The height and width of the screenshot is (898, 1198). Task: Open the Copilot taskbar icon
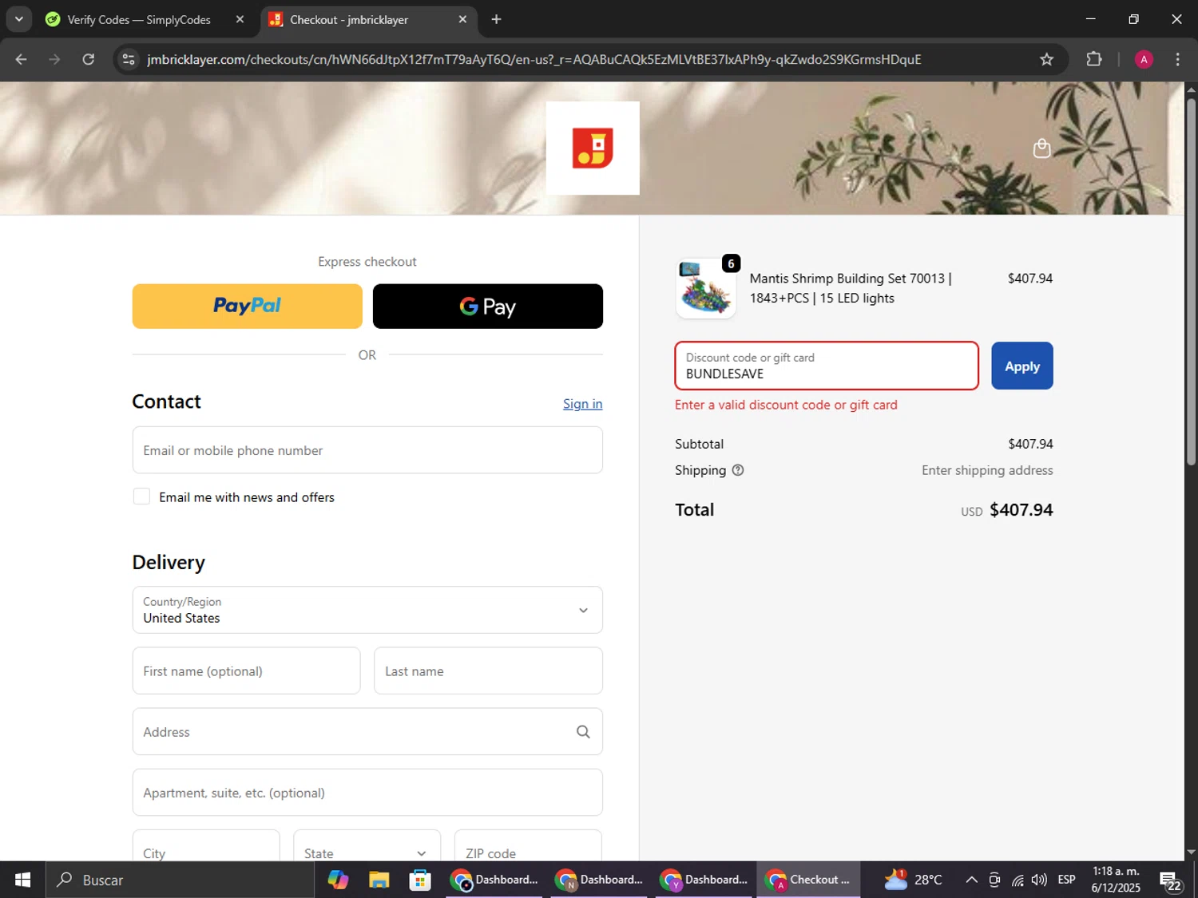click(338, 880)
